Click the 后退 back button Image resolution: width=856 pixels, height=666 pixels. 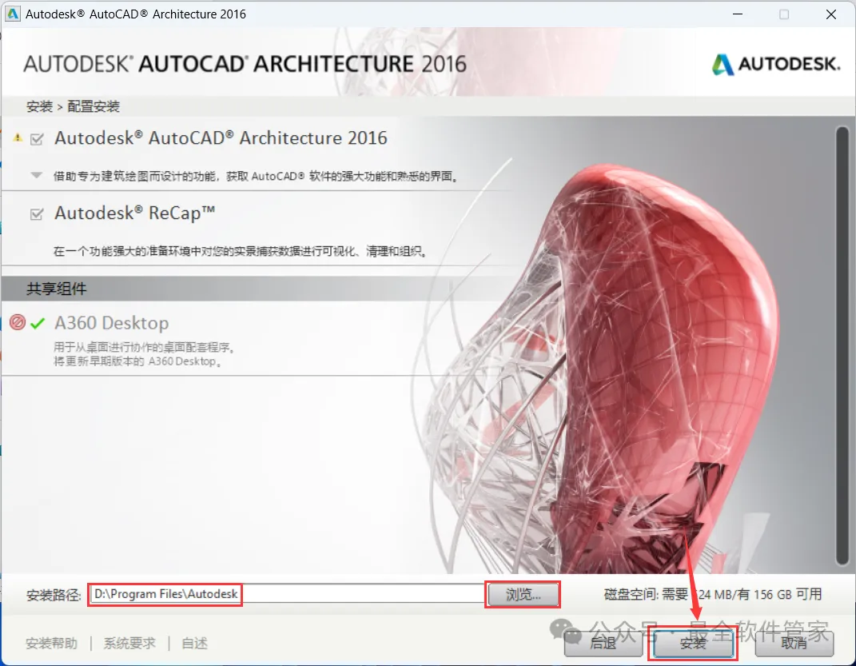(x=603, y=644)
